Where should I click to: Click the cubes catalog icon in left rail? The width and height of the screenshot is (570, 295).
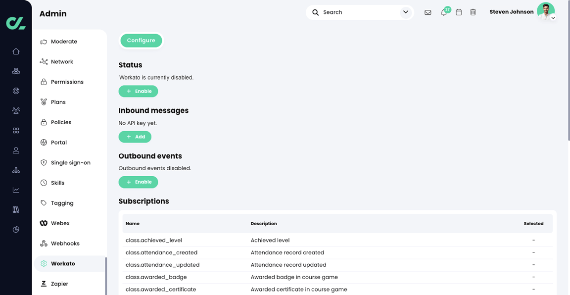[16, 71]
